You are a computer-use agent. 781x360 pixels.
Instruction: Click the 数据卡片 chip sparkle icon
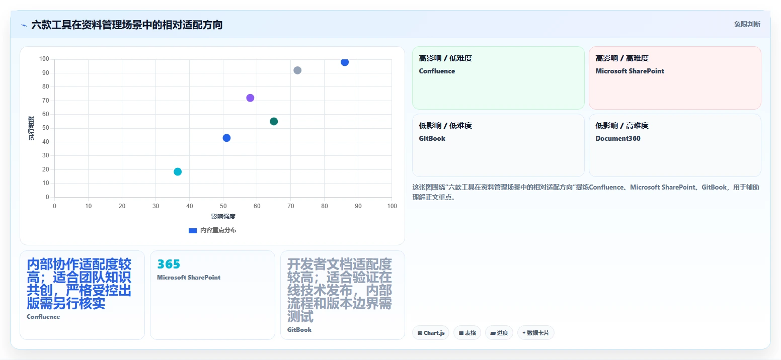coord(524,333)
